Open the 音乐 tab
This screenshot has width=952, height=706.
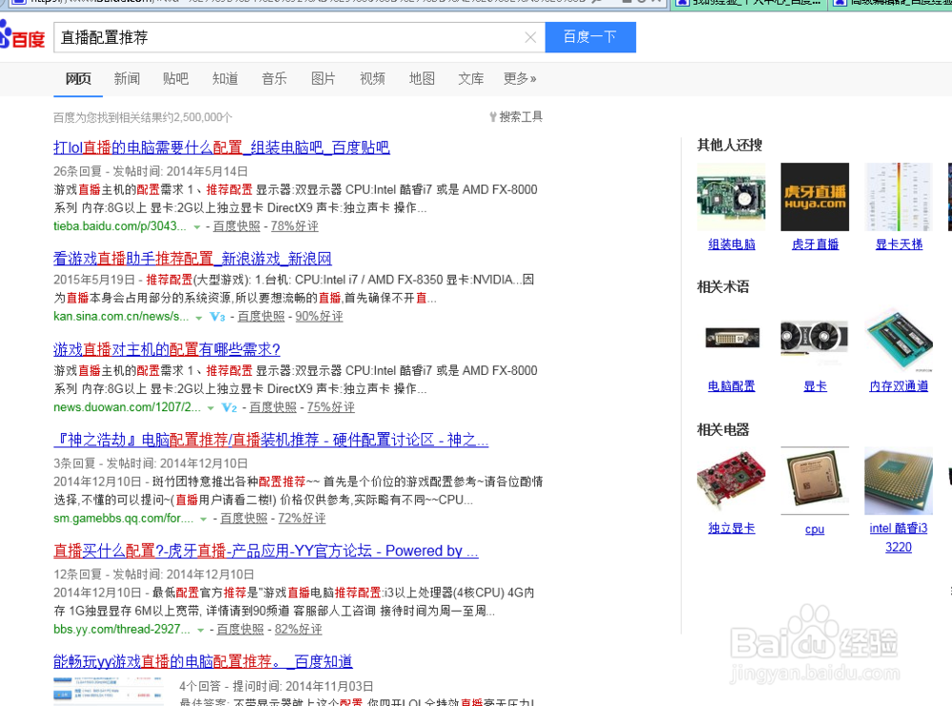pyautogui.click(x=274, y=78)
